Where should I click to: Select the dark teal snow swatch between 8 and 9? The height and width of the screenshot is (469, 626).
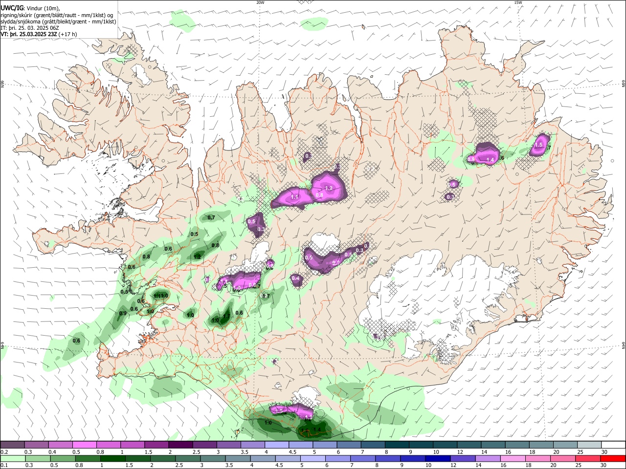397,445
